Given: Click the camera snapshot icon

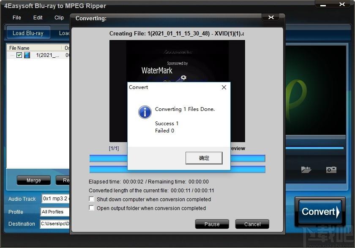Looking at the screenshot, I should [x=331, y=169].
